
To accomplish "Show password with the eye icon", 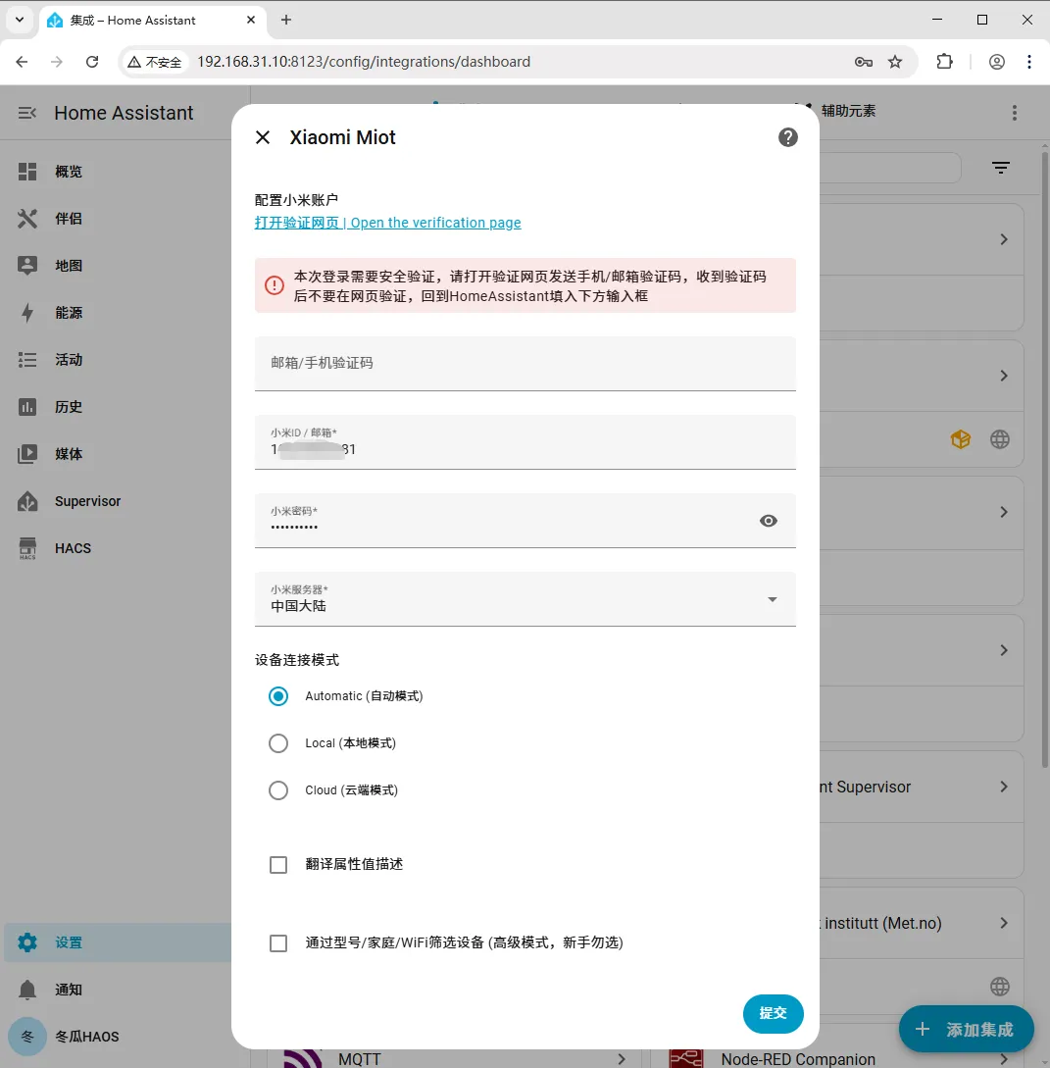I will click(768, 521).
